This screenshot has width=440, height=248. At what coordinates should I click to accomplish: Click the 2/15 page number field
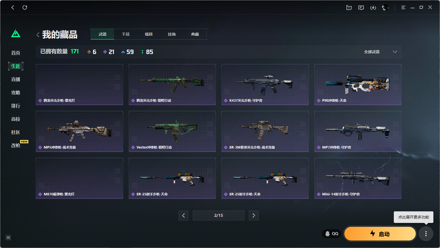click(x=219, y=215)
